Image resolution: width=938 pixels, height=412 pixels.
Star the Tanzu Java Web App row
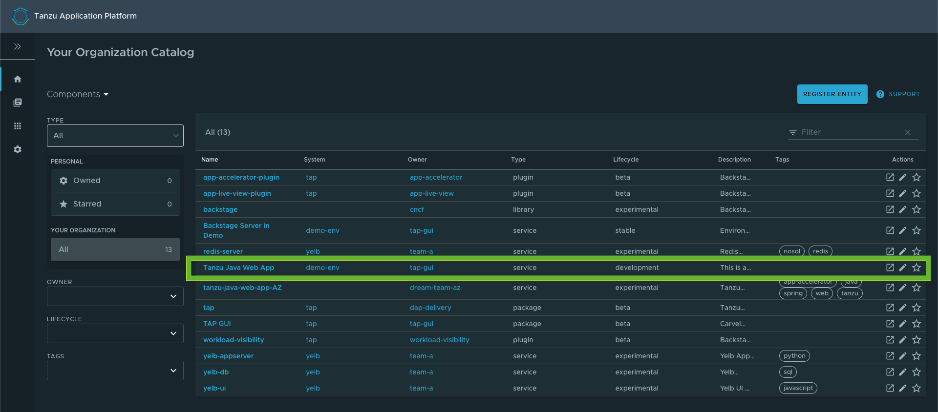(x=917, y=268)
